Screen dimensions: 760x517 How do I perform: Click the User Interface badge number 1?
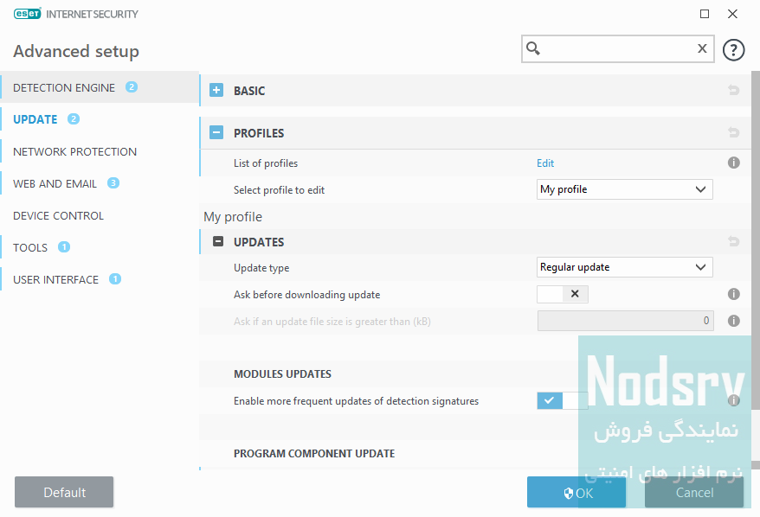(115, 279)
